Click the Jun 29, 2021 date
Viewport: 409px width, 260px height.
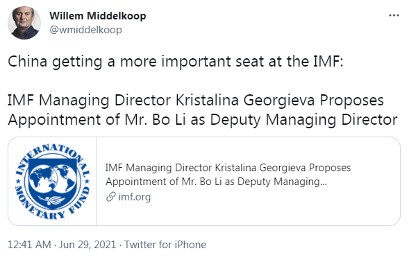pos(87,245)
